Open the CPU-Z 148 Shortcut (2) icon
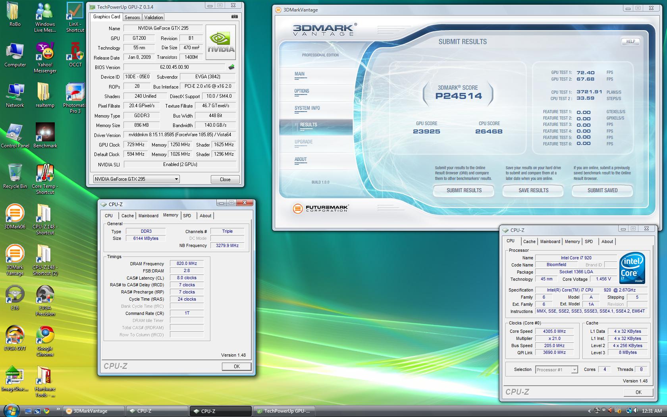This screenshot has height=417, width=667. (x=45, y=260)
